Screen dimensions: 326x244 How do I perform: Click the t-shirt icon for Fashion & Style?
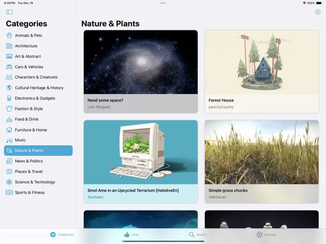coord(9,109)
